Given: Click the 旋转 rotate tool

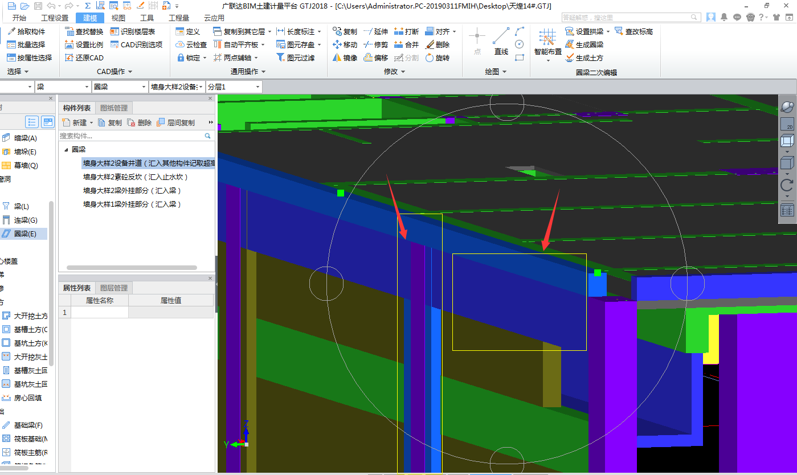Looking at the screenshot, I should click(437, 58).
